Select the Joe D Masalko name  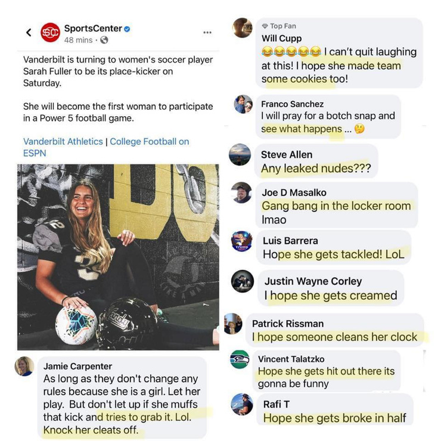(x=294, y=192)
